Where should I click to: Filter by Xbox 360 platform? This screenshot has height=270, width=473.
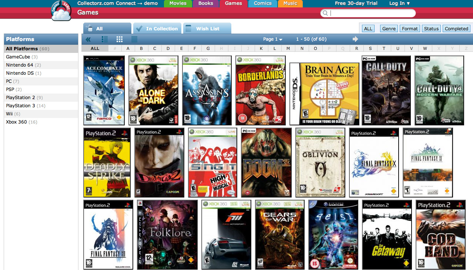point(41,122)
